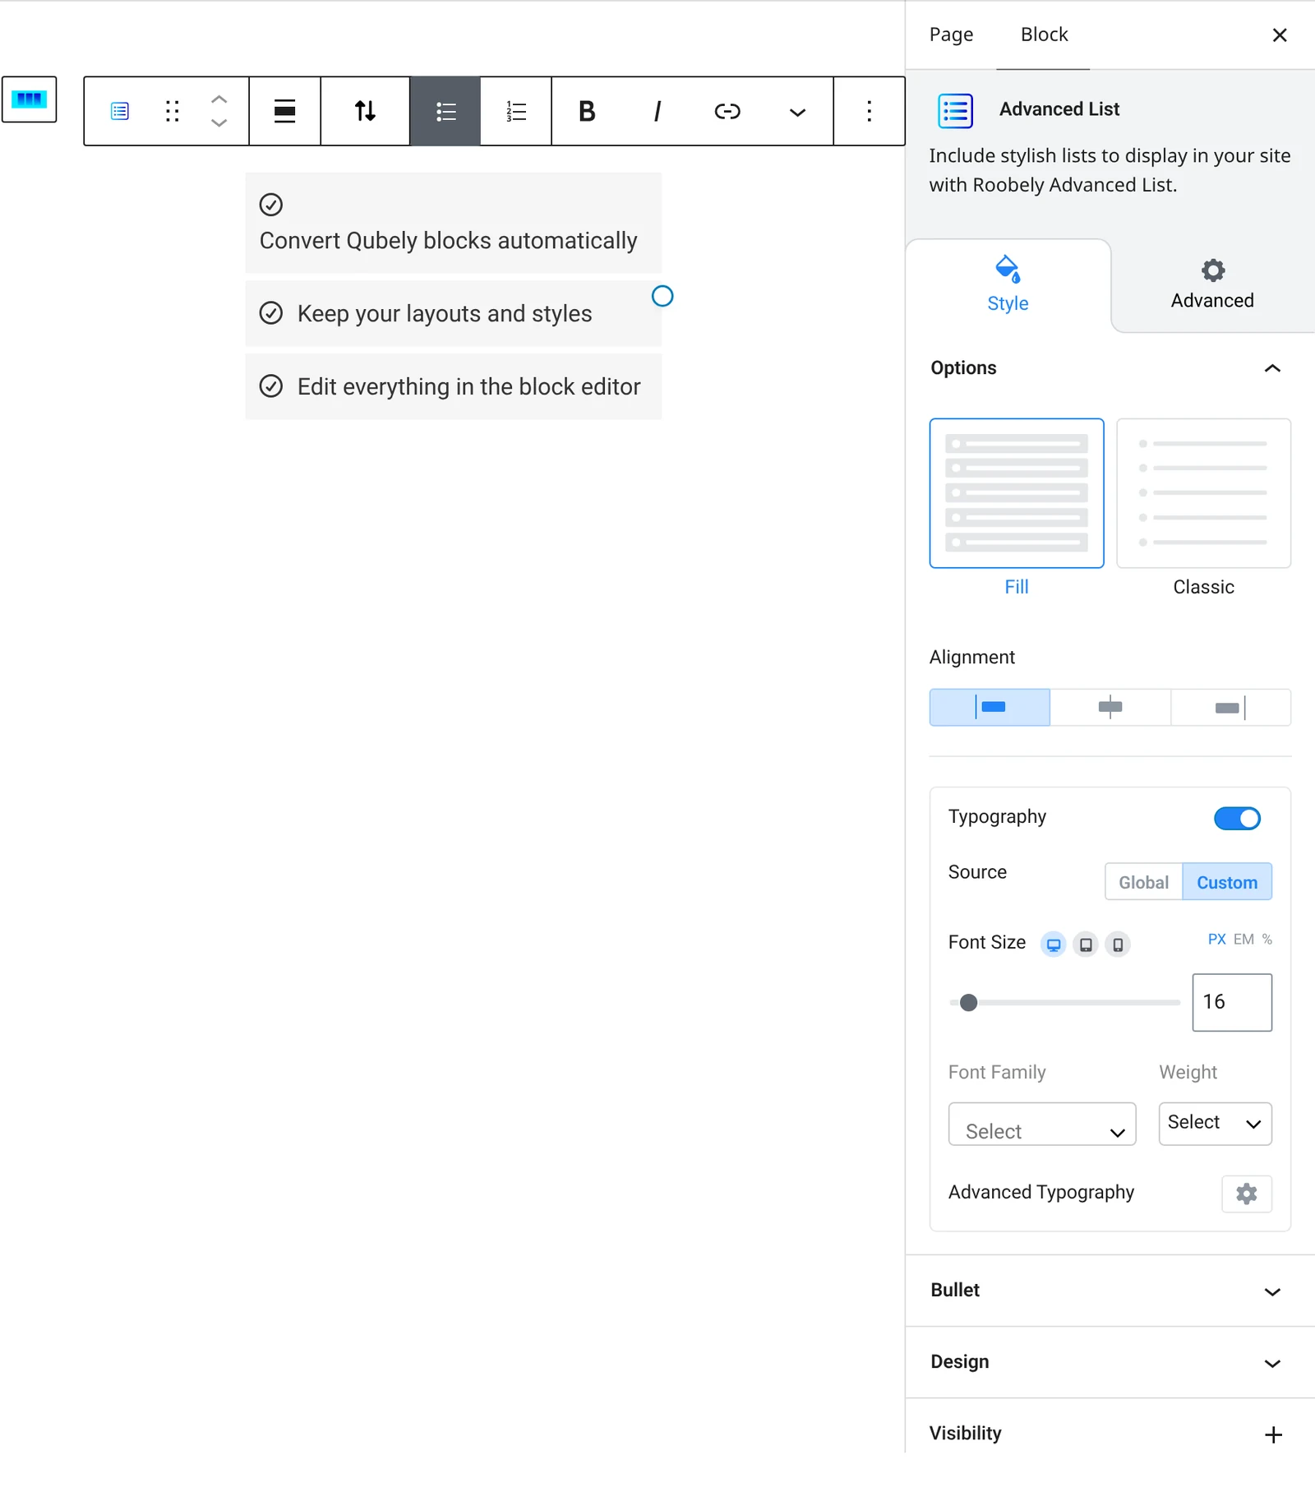This screenshot has width=1315, height=1501.
Task: Open the block align toolbar icon
Action: click(284, 111)
